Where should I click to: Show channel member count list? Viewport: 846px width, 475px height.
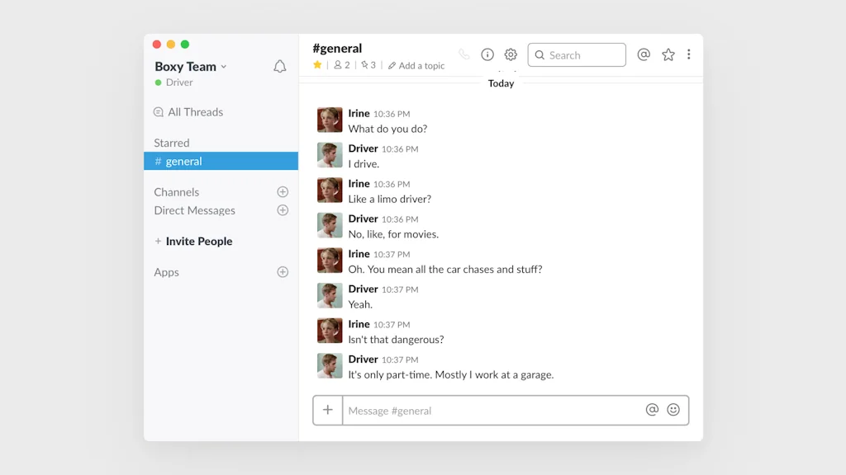point(341,65)
